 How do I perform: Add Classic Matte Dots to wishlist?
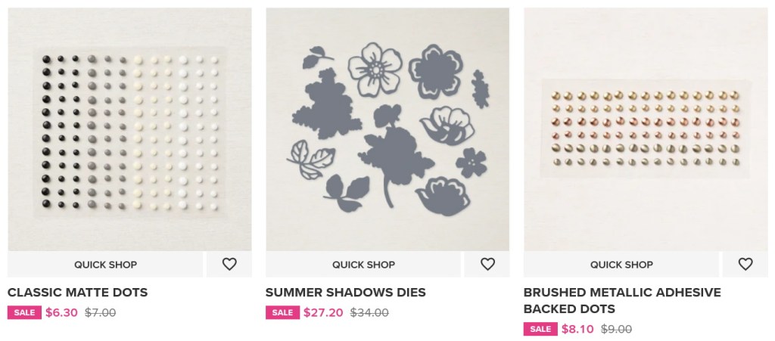(229, 264)
